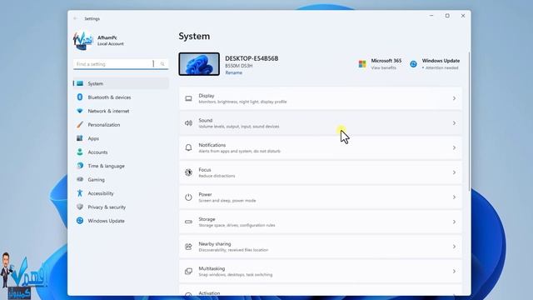Expand the Nearby sharing row chevron
The height and width of the screenshot is (300, 533).
click(454, 247)
